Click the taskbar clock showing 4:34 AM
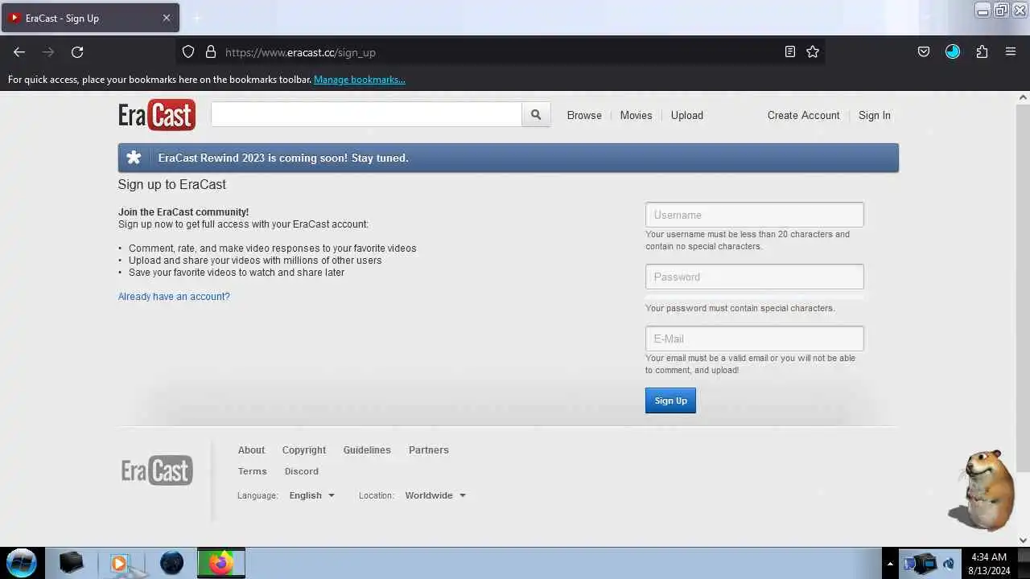Viewport: 1030px width, 579px height. tap(988, 563)
